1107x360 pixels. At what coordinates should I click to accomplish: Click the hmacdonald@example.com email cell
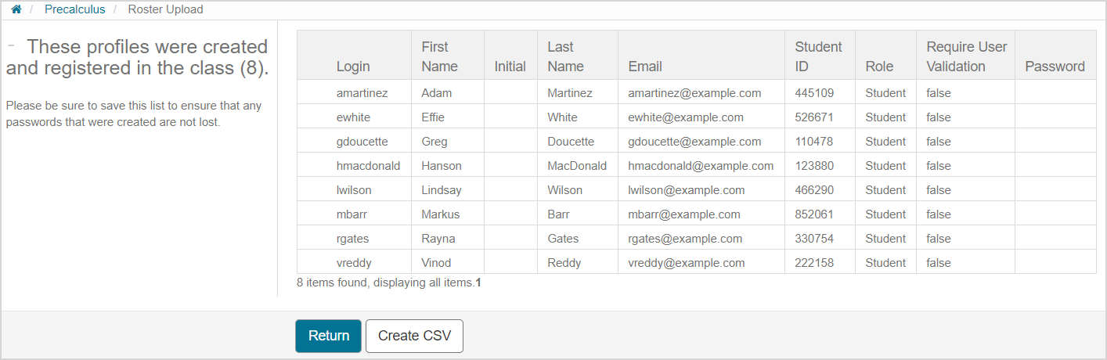click(x=701, y=166)
